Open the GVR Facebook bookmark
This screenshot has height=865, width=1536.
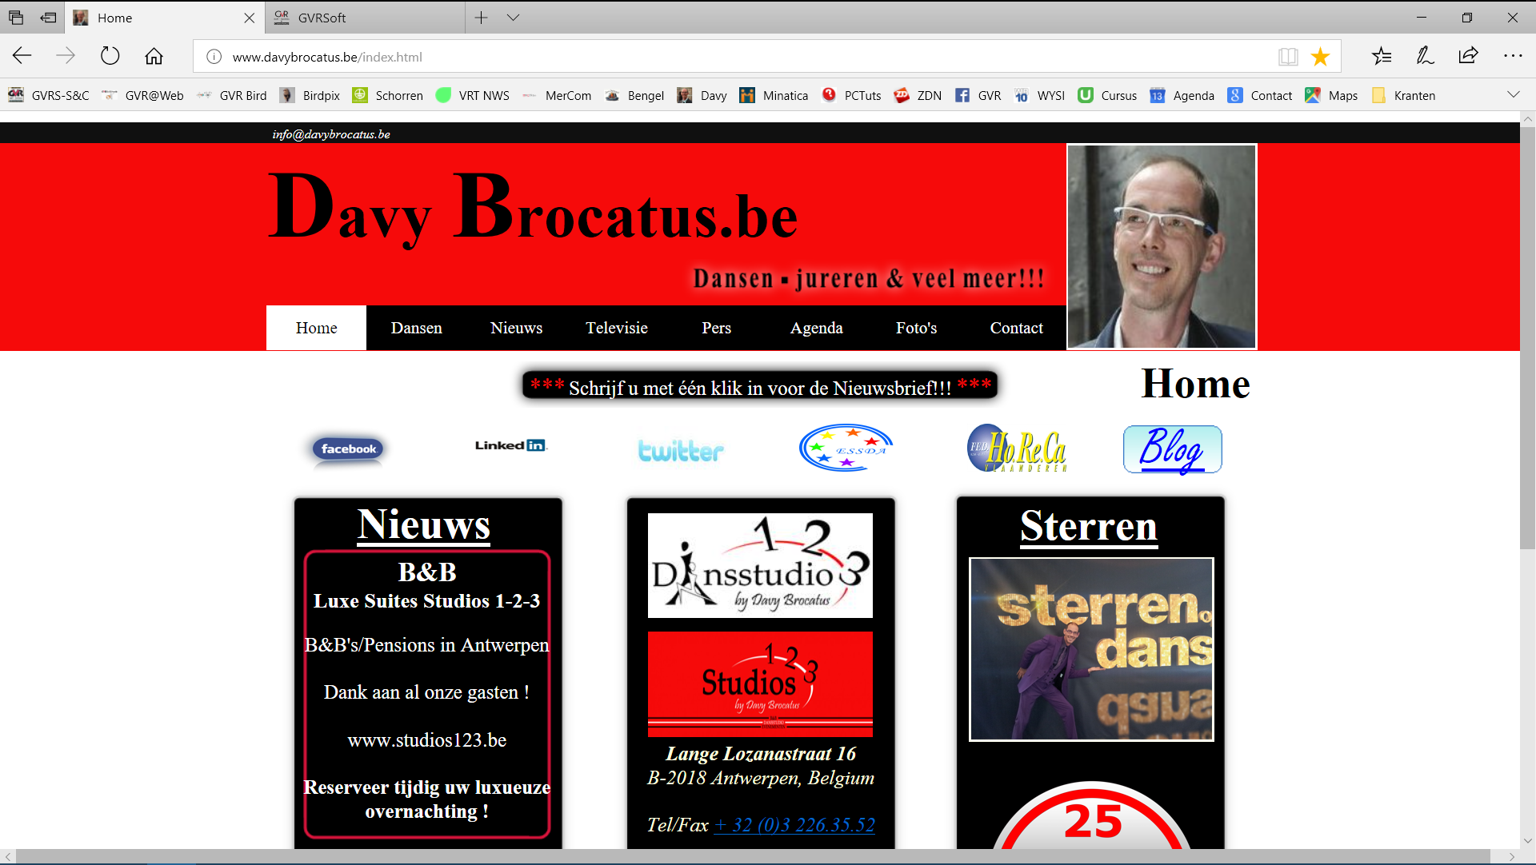tap(978, 95)
